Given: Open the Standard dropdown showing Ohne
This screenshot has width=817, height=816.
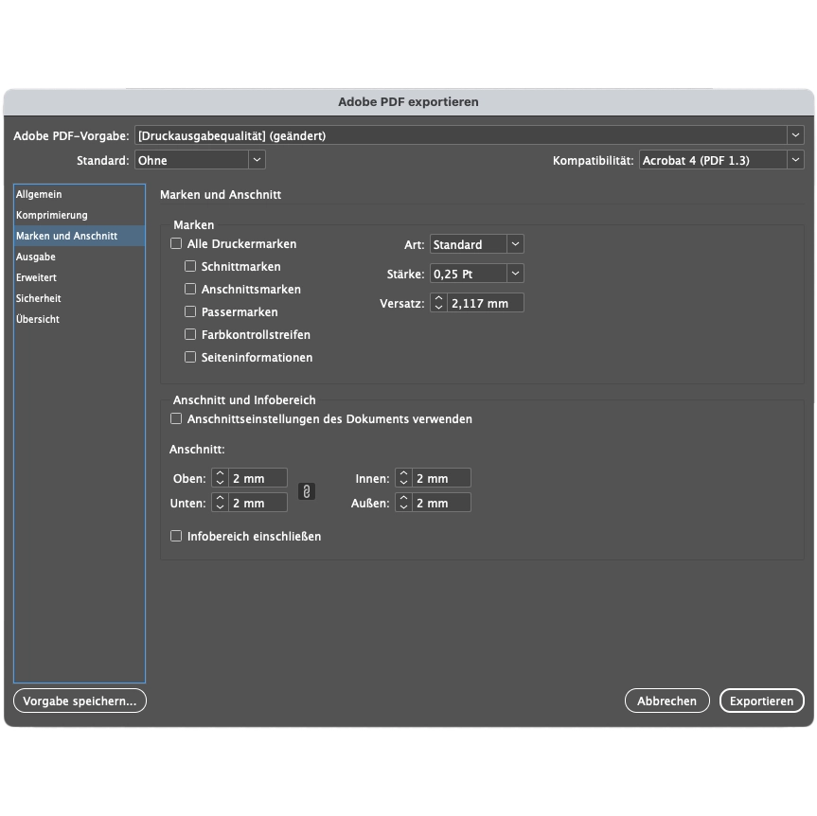Looking at the screenshot, I should tap(200, 160).
